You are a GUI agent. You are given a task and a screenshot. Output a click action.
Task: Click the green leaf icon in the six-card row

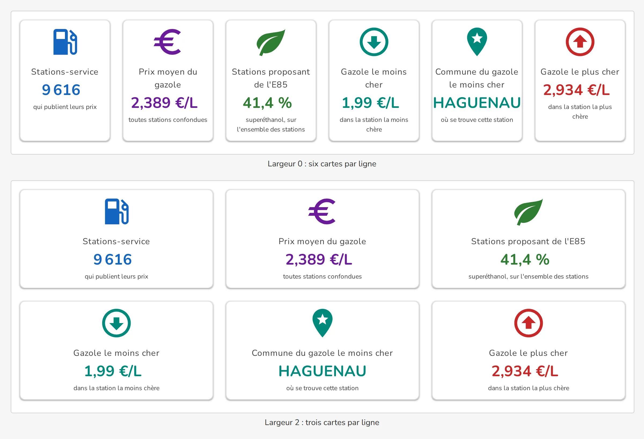pyautogui.click(x=271, y=42)
